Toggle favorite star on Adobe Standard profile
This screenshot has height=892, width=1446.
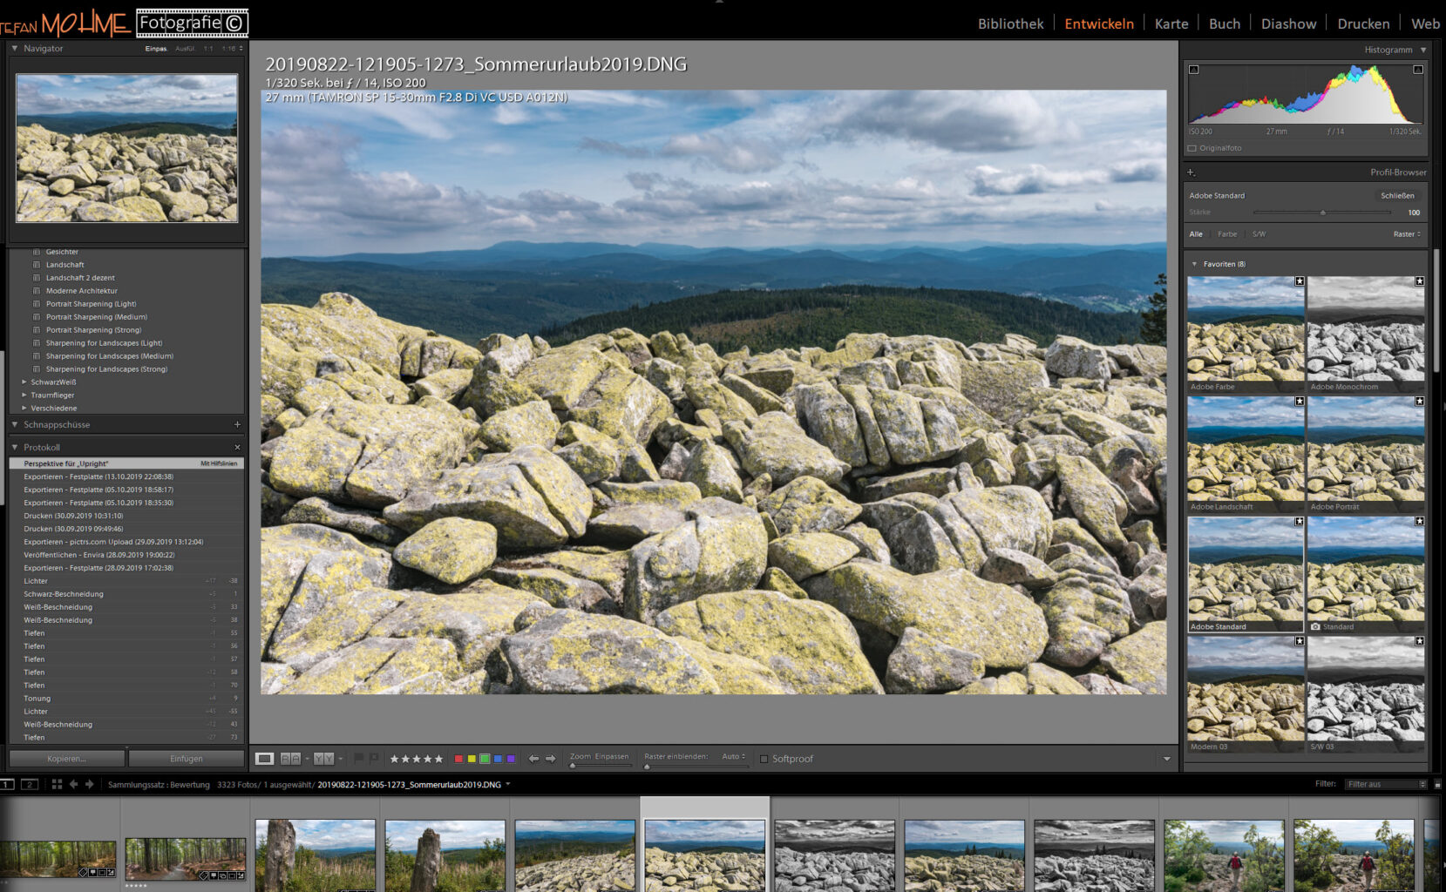tap(1299, 522)
